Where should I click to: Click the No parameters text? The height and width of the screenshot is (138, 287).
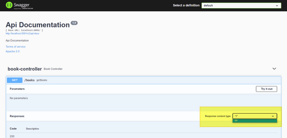(x=19, y=98)
